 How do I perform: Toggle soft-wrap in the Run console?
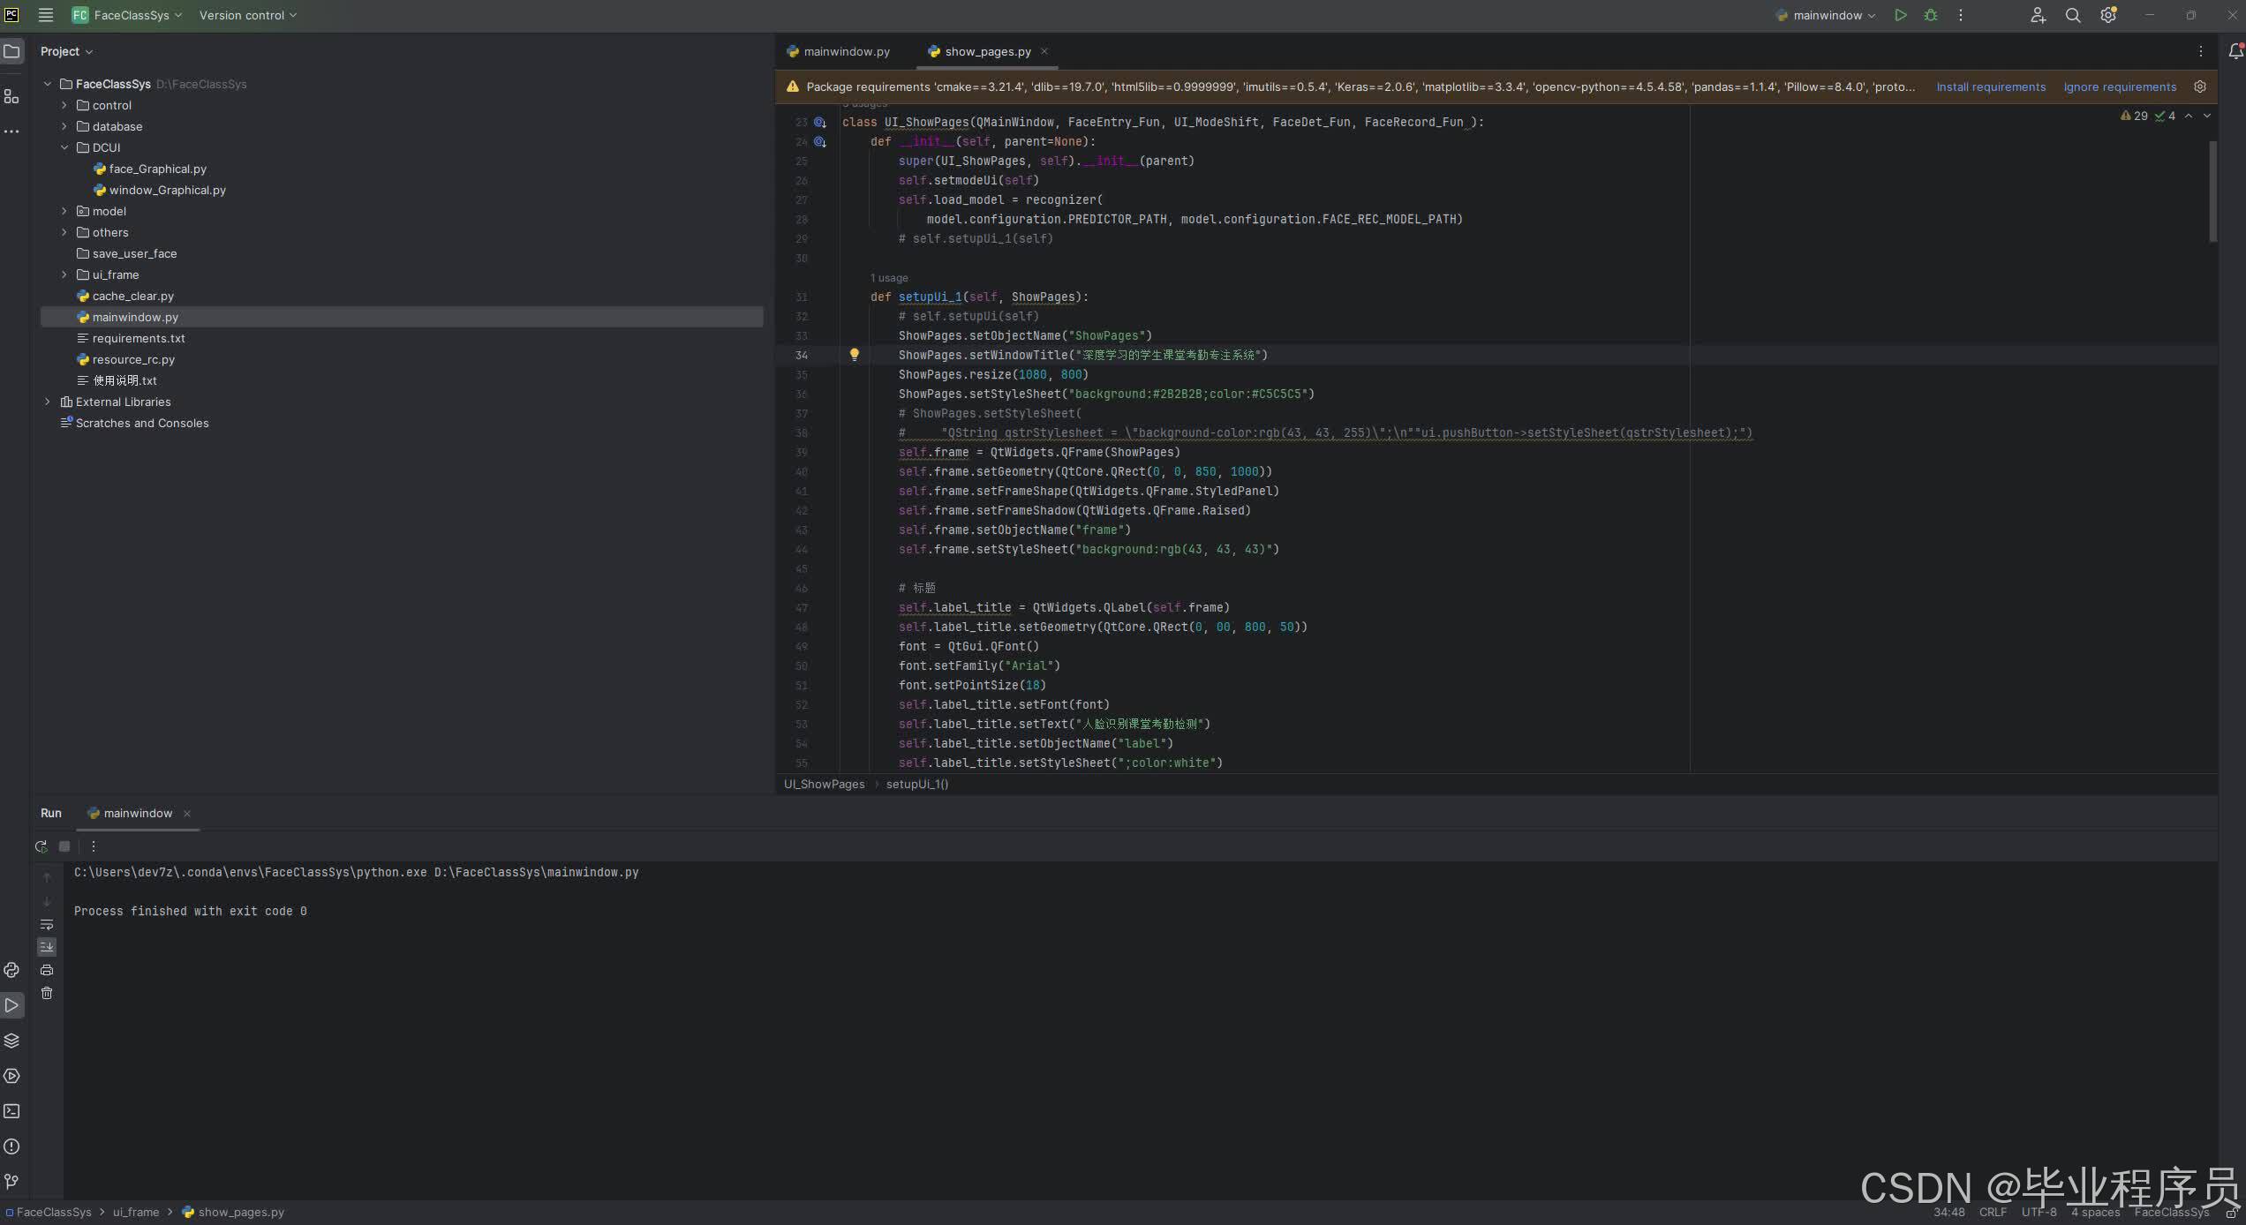click(47, 924)
